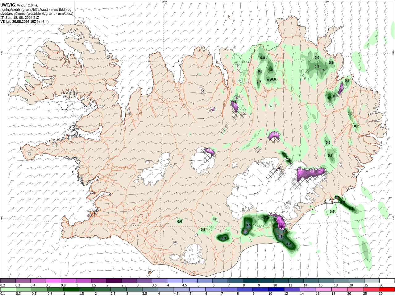Select the darkest purple swatch in upper legend
This screenshot has height=296, width=395.
point(114,281)
